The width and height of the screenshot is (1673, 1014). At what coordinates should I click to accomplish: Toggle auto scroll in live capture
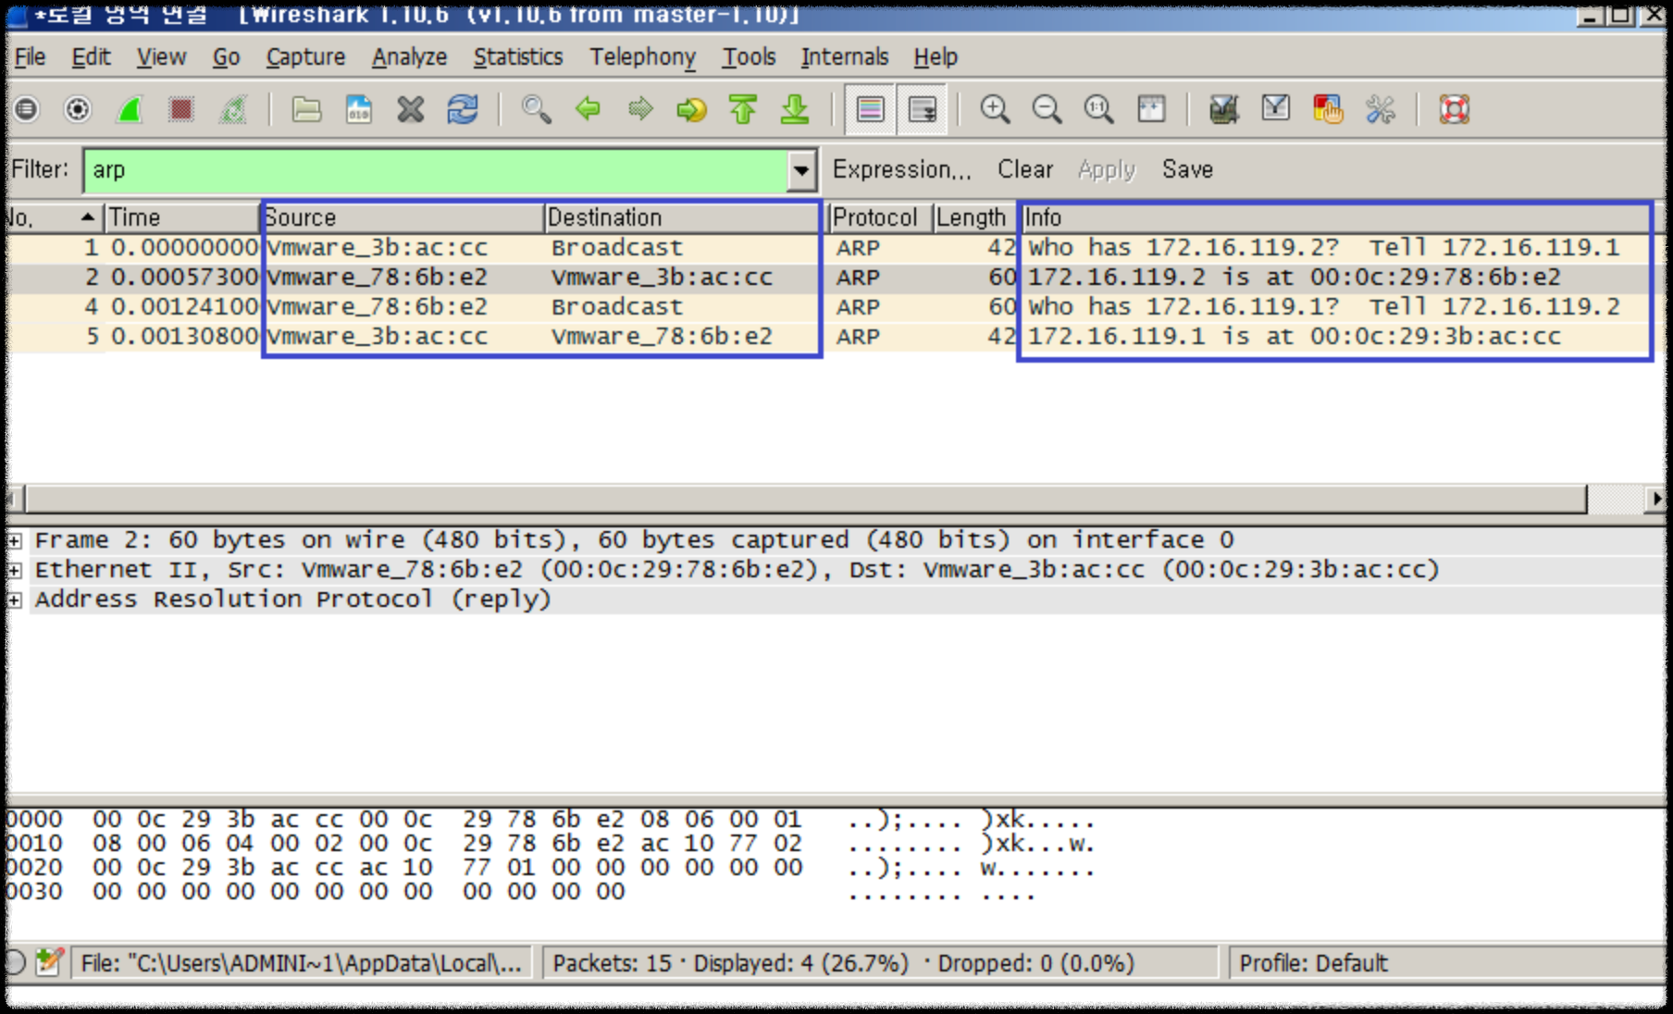pyautogui.click(x=922, y=110)
